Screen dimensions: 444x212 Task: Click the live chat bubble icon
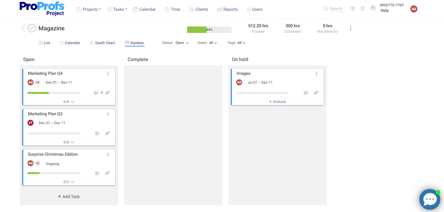pyautogui.click(x=429, y=199)
